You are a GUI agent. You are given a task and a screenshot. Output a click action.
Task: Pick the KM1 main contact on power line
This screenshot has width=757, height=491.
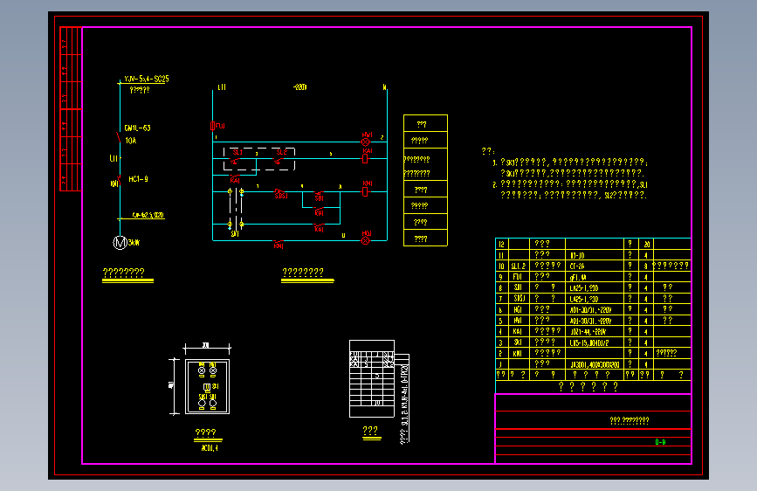(119, 182)
